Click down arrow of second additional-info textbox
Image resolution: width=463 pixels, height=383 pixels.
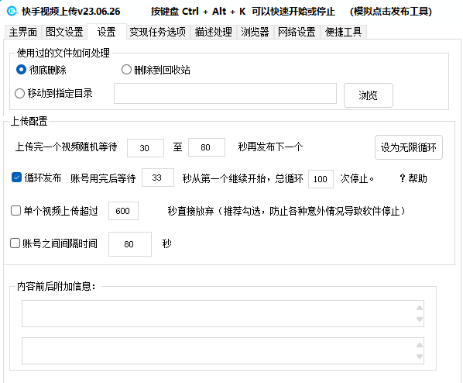[x=420, y=357]
